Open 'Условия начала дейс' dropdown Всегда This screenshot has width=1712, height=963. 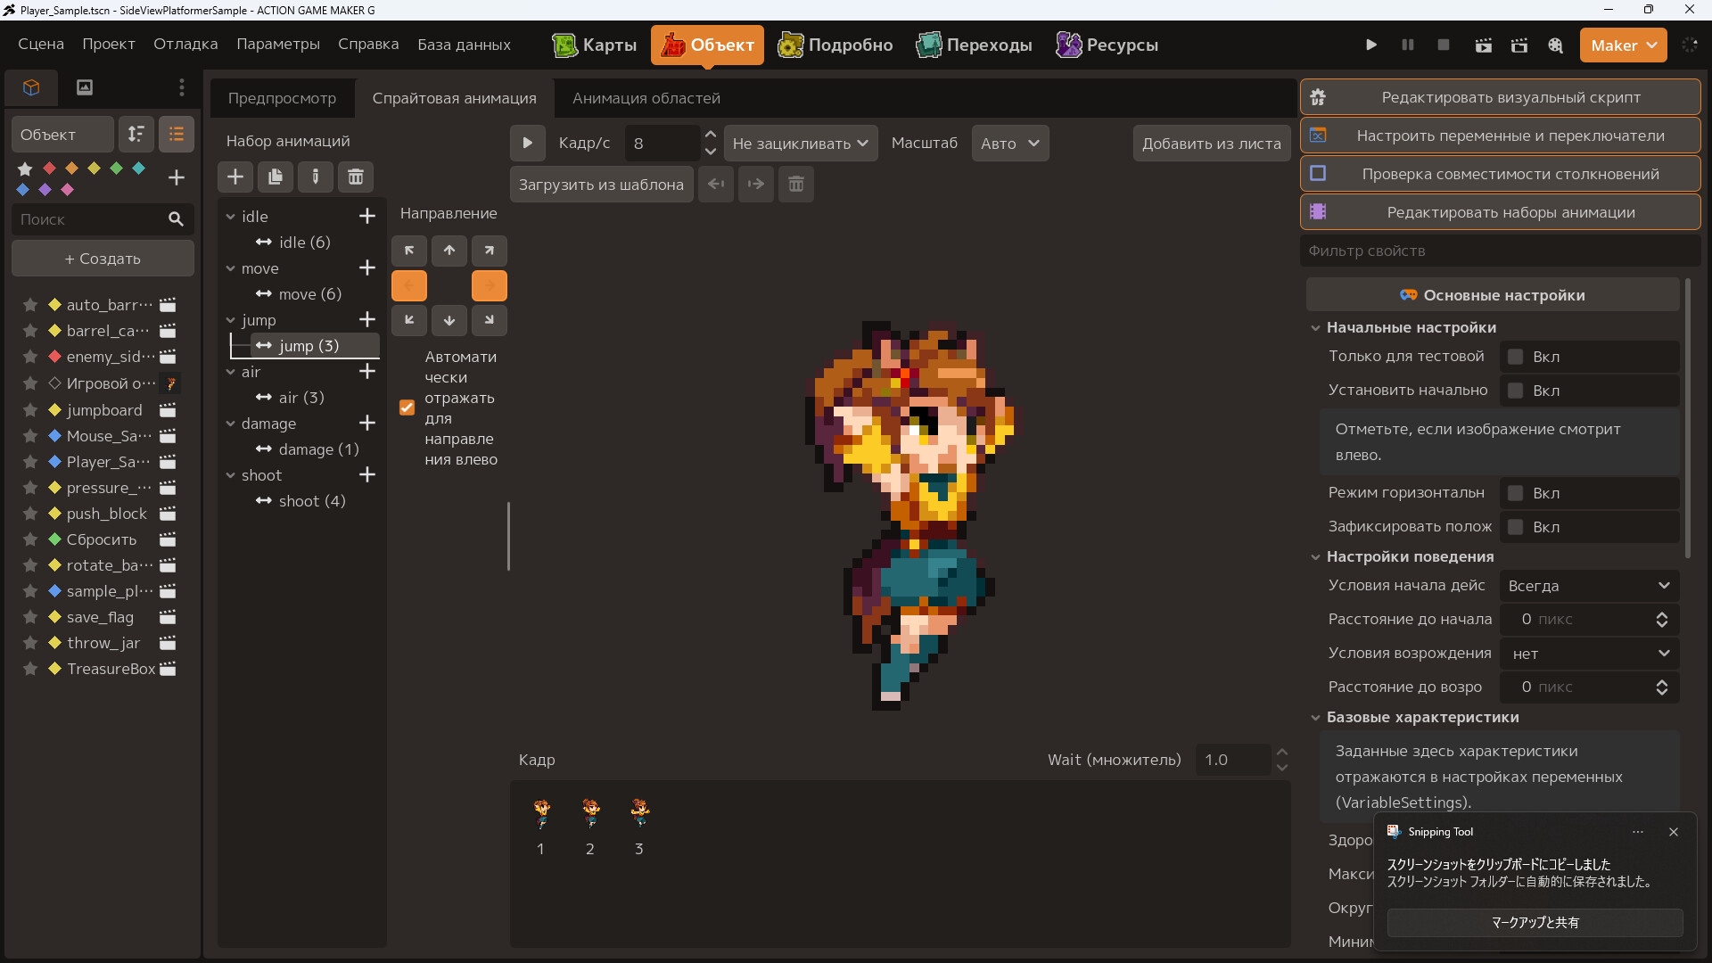click(x=1589, y=586)
